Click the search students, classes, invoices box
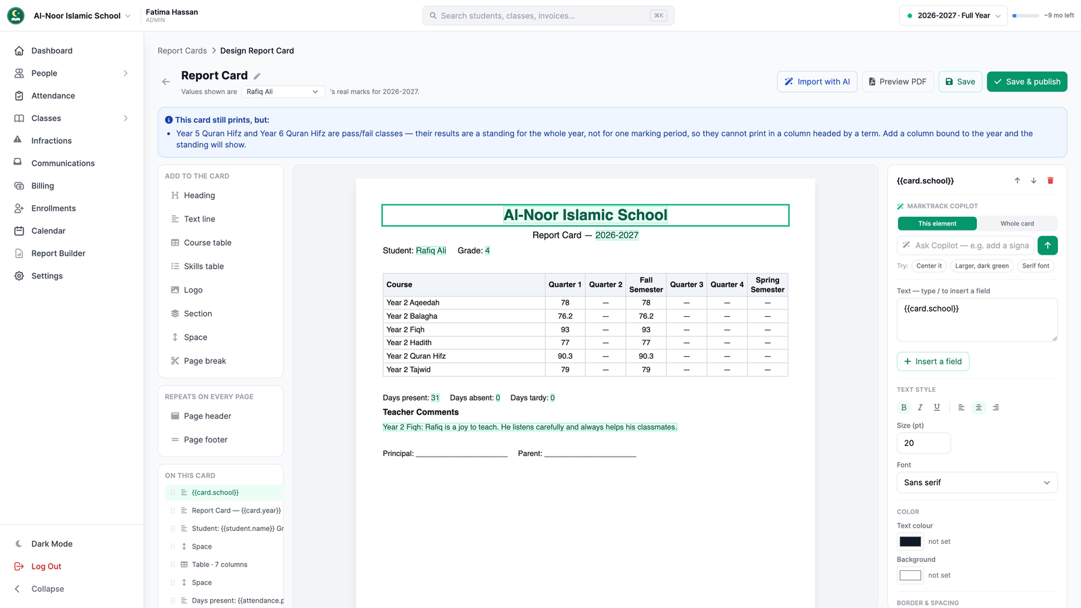 point(548,16)
